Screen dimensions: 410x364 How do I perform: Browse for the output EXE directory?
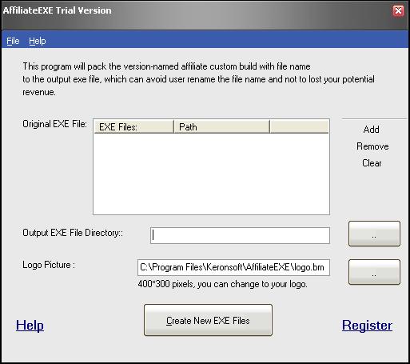point(374,234)
